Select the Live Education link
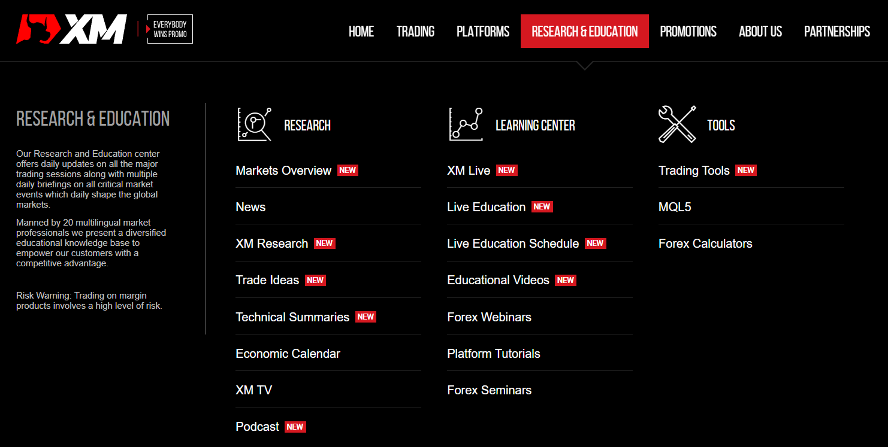The height and width of the screenshot is (447, 888). (487, 207)
